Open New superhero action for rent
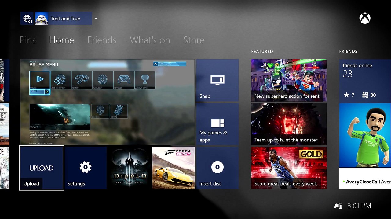This screenshot has height=219, width=391. click(x=289, y=80)
